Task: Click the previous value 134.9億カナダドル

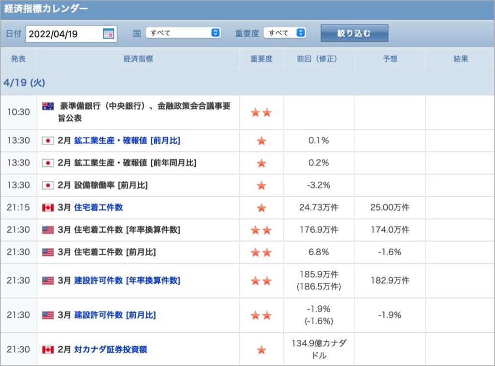Action: pos(319,349)
